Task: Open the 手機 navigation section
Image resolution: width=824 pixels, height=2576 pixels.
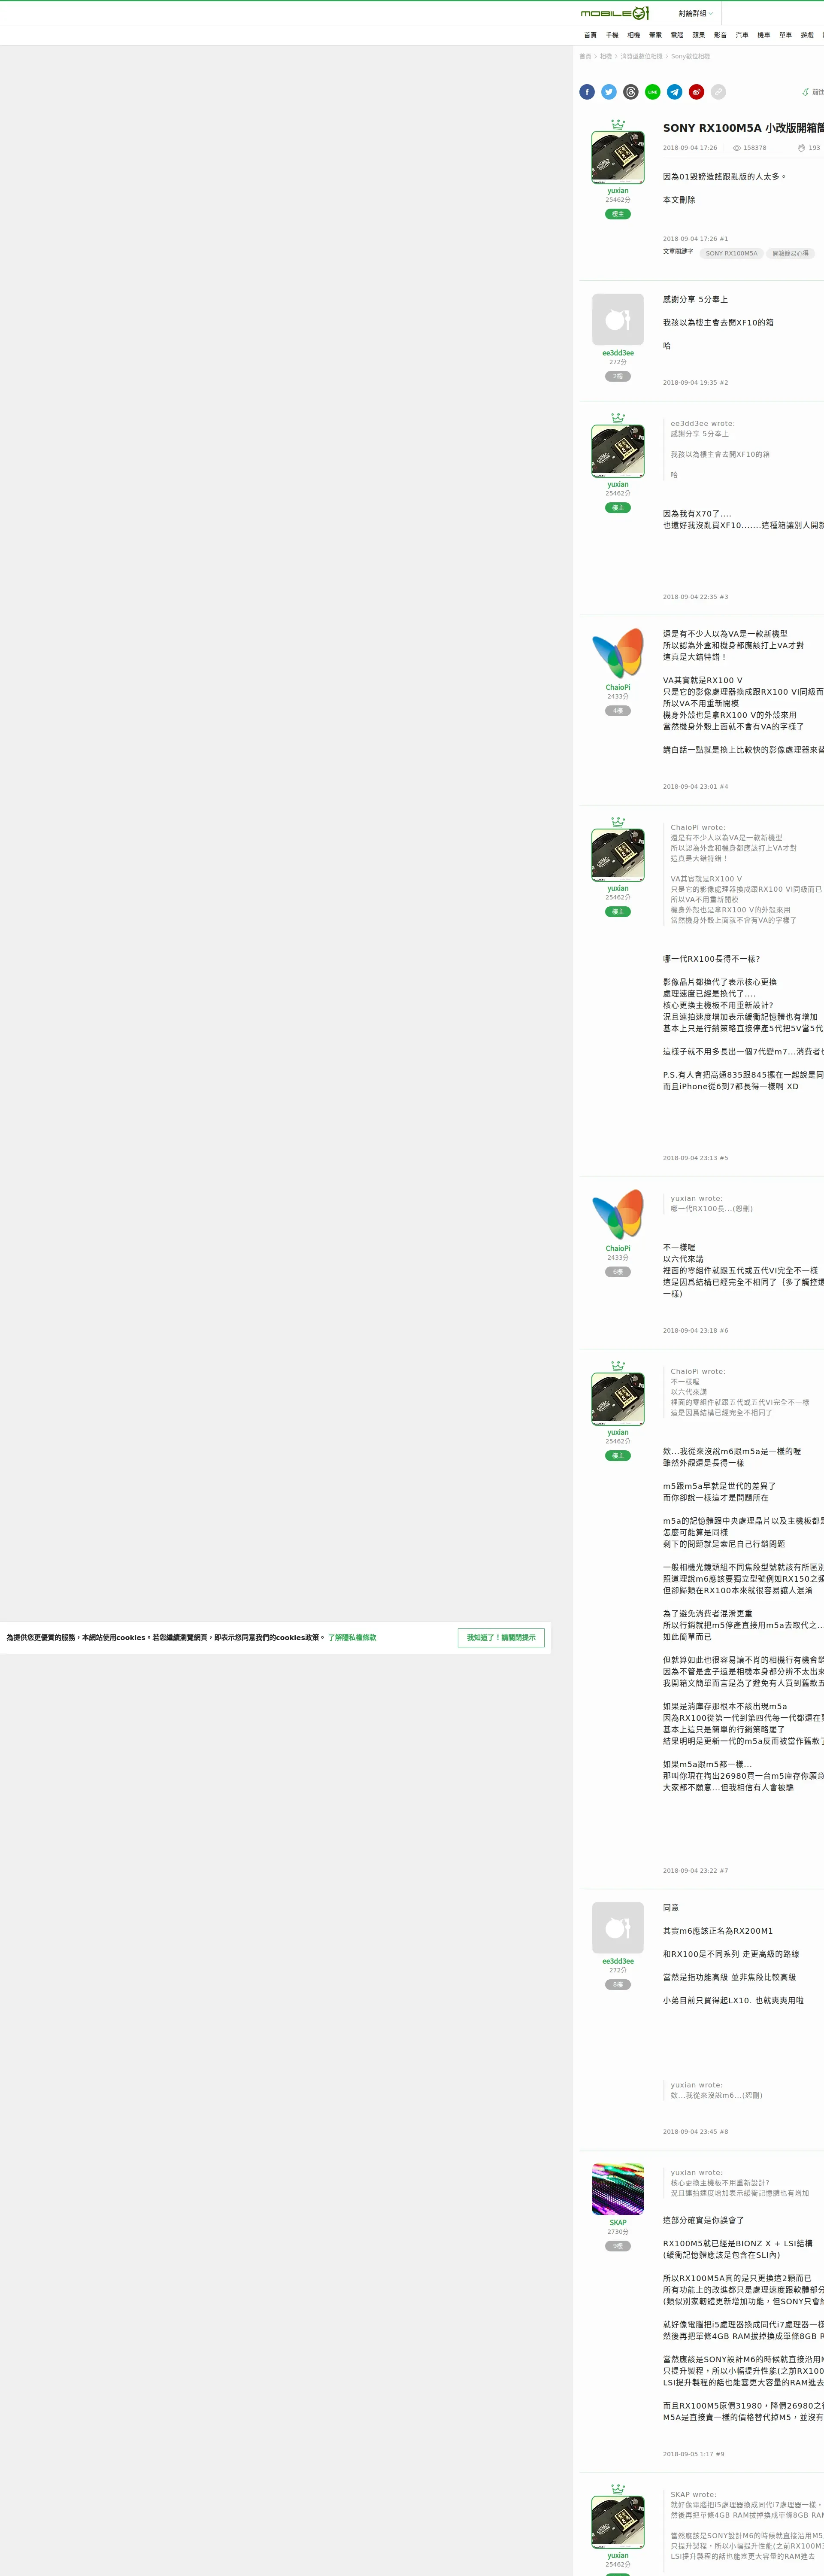Action: tap(612, 35)
